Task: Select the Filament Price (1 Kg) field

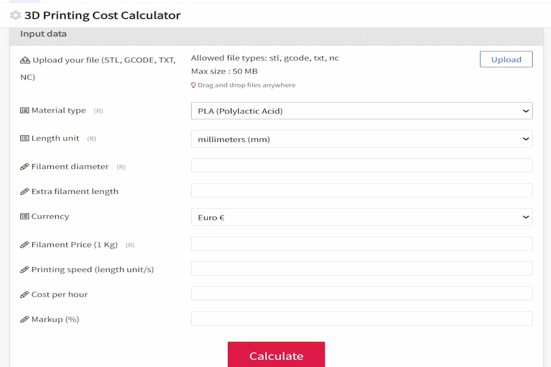Action: (361, 244)
